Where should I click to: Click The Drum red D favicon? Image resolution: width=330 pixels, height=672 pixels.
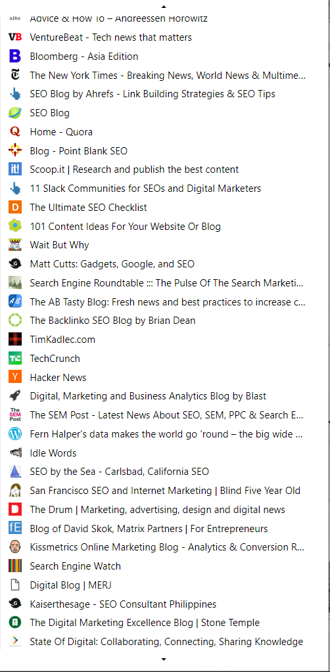click(15, 509)
